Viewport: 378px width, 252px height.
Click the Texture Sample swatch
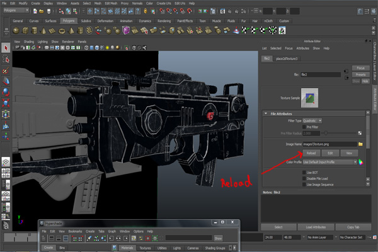pyautogui.click(x=309, y=98)
